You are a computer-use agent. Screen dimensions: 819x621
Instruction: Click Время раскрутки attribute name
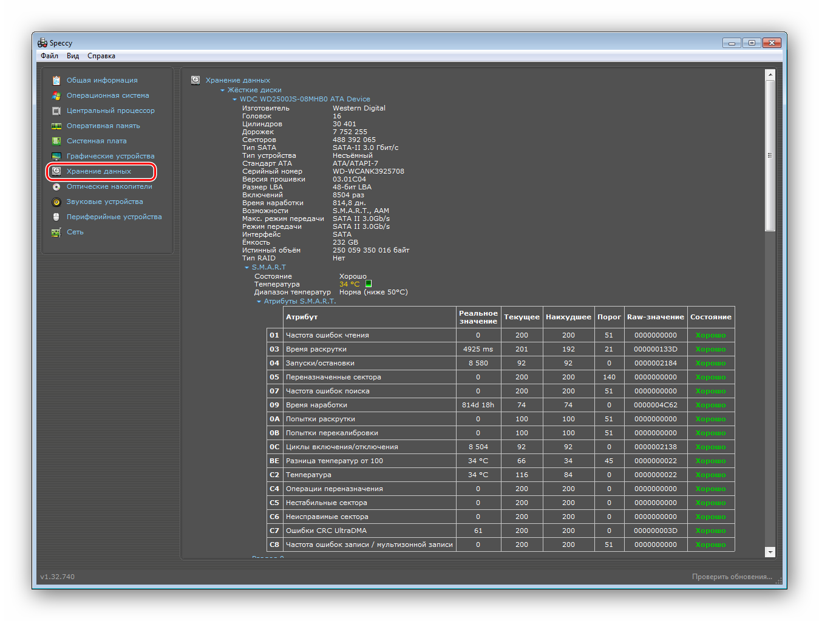316,349
